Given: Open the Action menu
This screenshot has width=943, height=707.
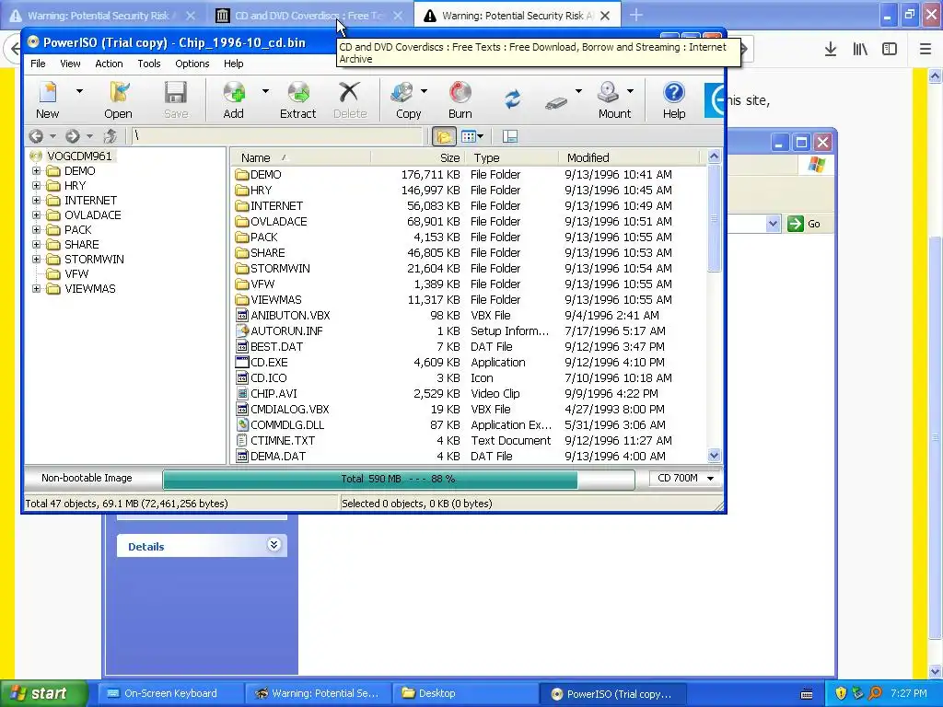Looking at the screenshot, I should click(109, 64).
